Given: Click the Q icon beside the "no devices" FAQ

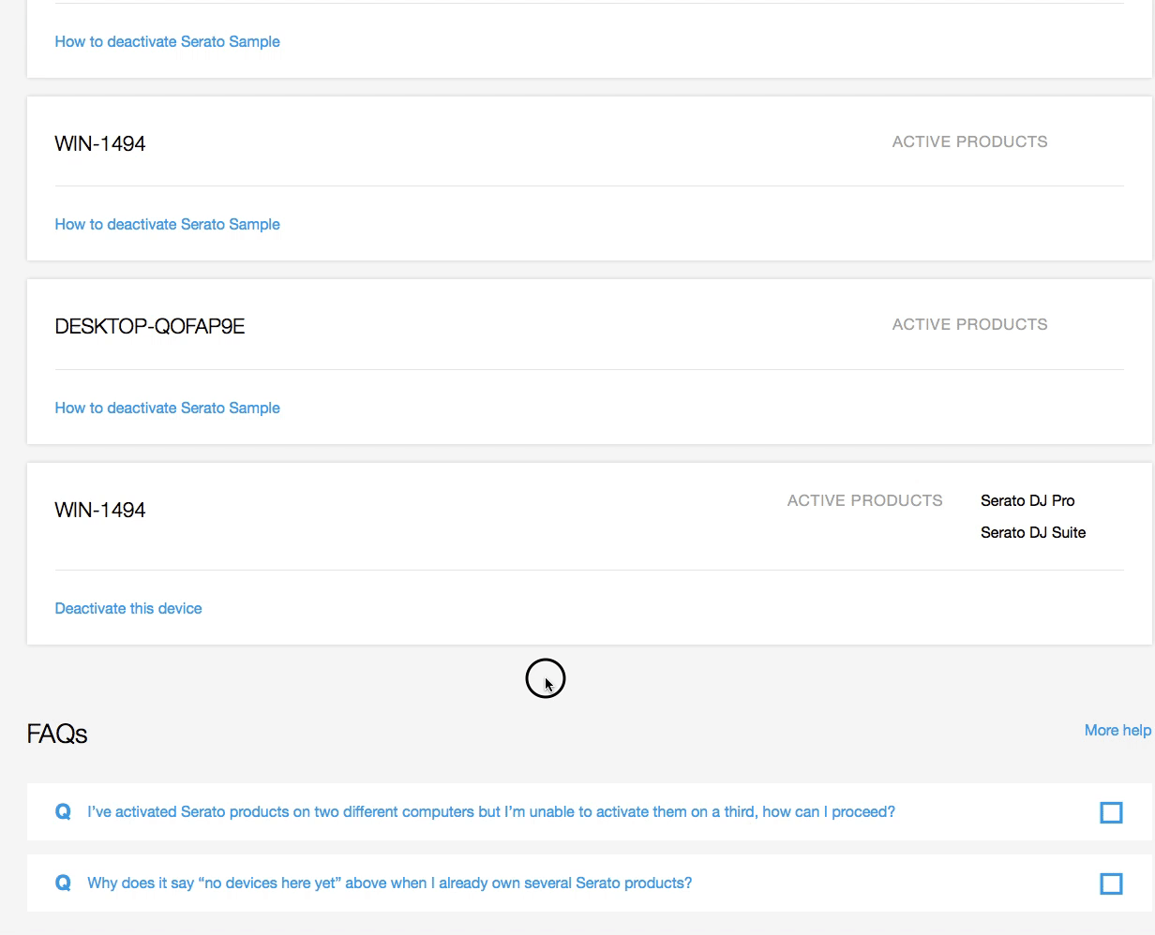Looking at the screenshot, I should coord(63,883).
